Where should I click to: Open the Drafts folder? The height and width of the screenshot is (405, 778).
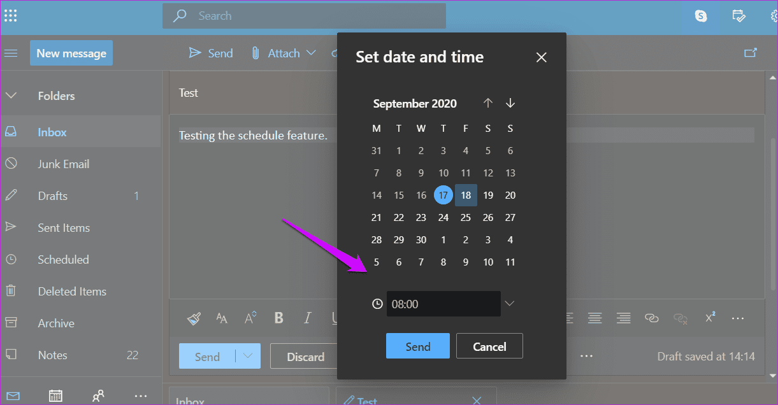coord(80,196)
